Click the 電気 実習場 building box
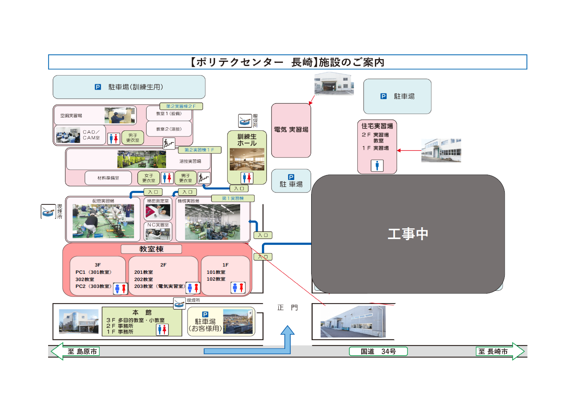The image size is (580, 403). click(x=291, y=130)
